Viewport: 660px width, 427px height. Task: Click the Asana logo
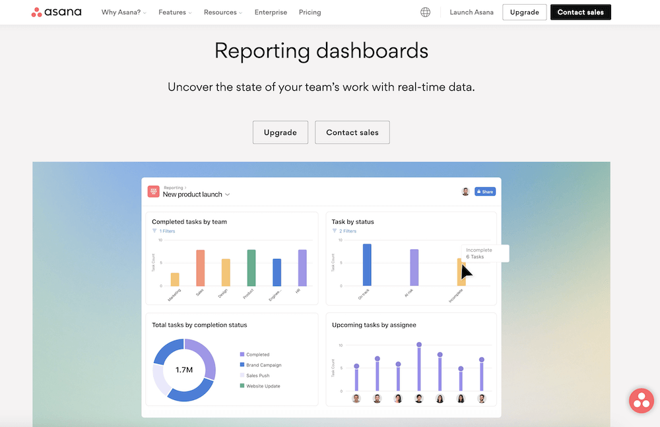click(56, 12)
